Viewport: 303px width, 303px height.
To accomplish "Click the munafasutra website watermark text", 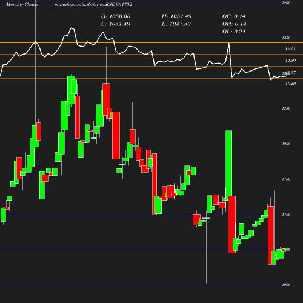I will click(81, 4).
